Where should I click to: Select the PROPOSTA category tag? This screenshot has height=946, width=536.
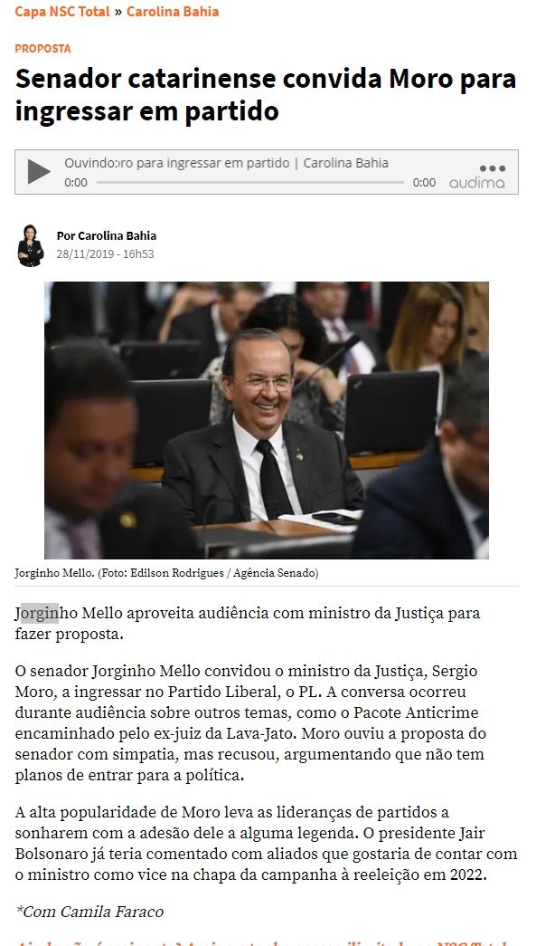42,48
